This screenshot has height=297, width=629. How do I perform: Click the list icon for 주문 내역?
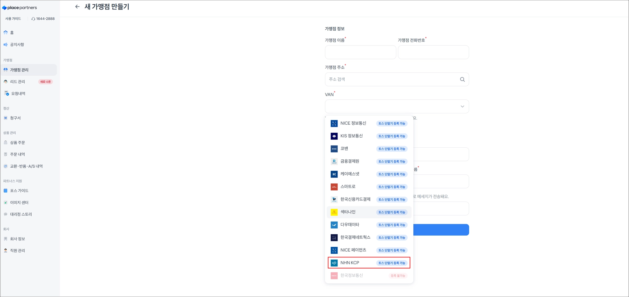(x=6, y=154)
